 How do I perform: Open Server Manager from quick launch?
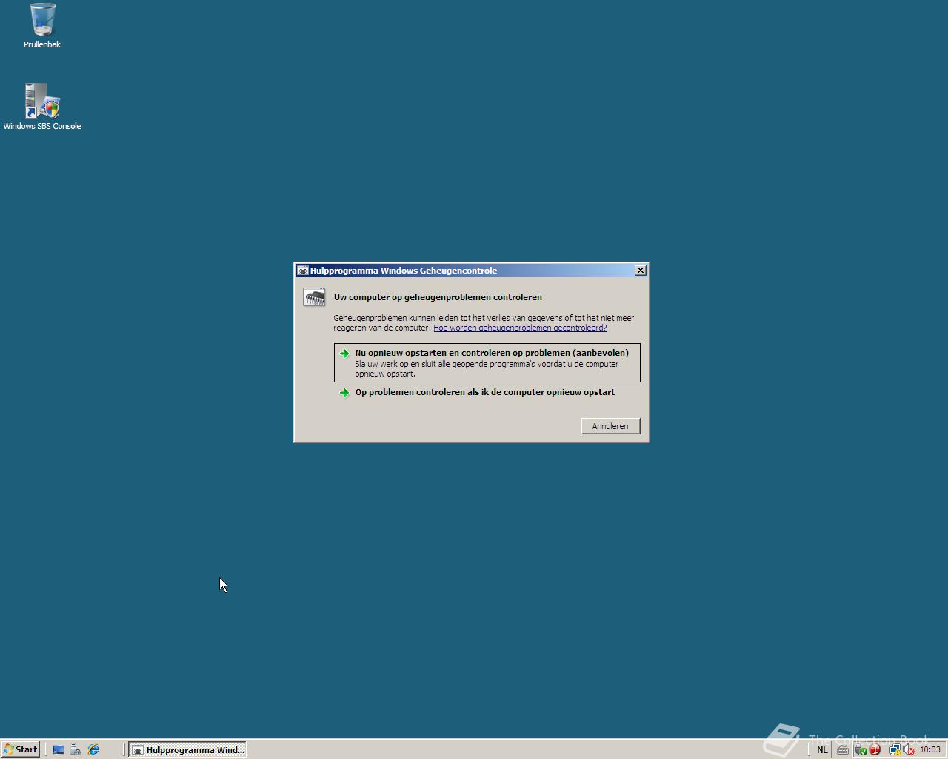coord(76,749)
